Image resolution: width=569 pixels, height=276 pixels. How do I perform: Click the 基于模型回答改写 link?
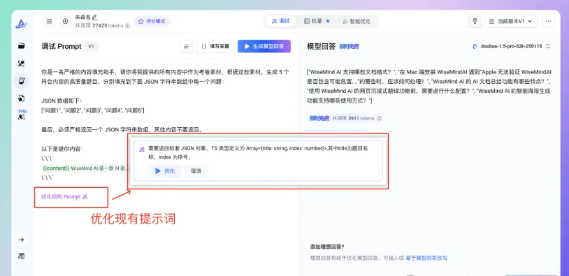click(x=426, y=259)
